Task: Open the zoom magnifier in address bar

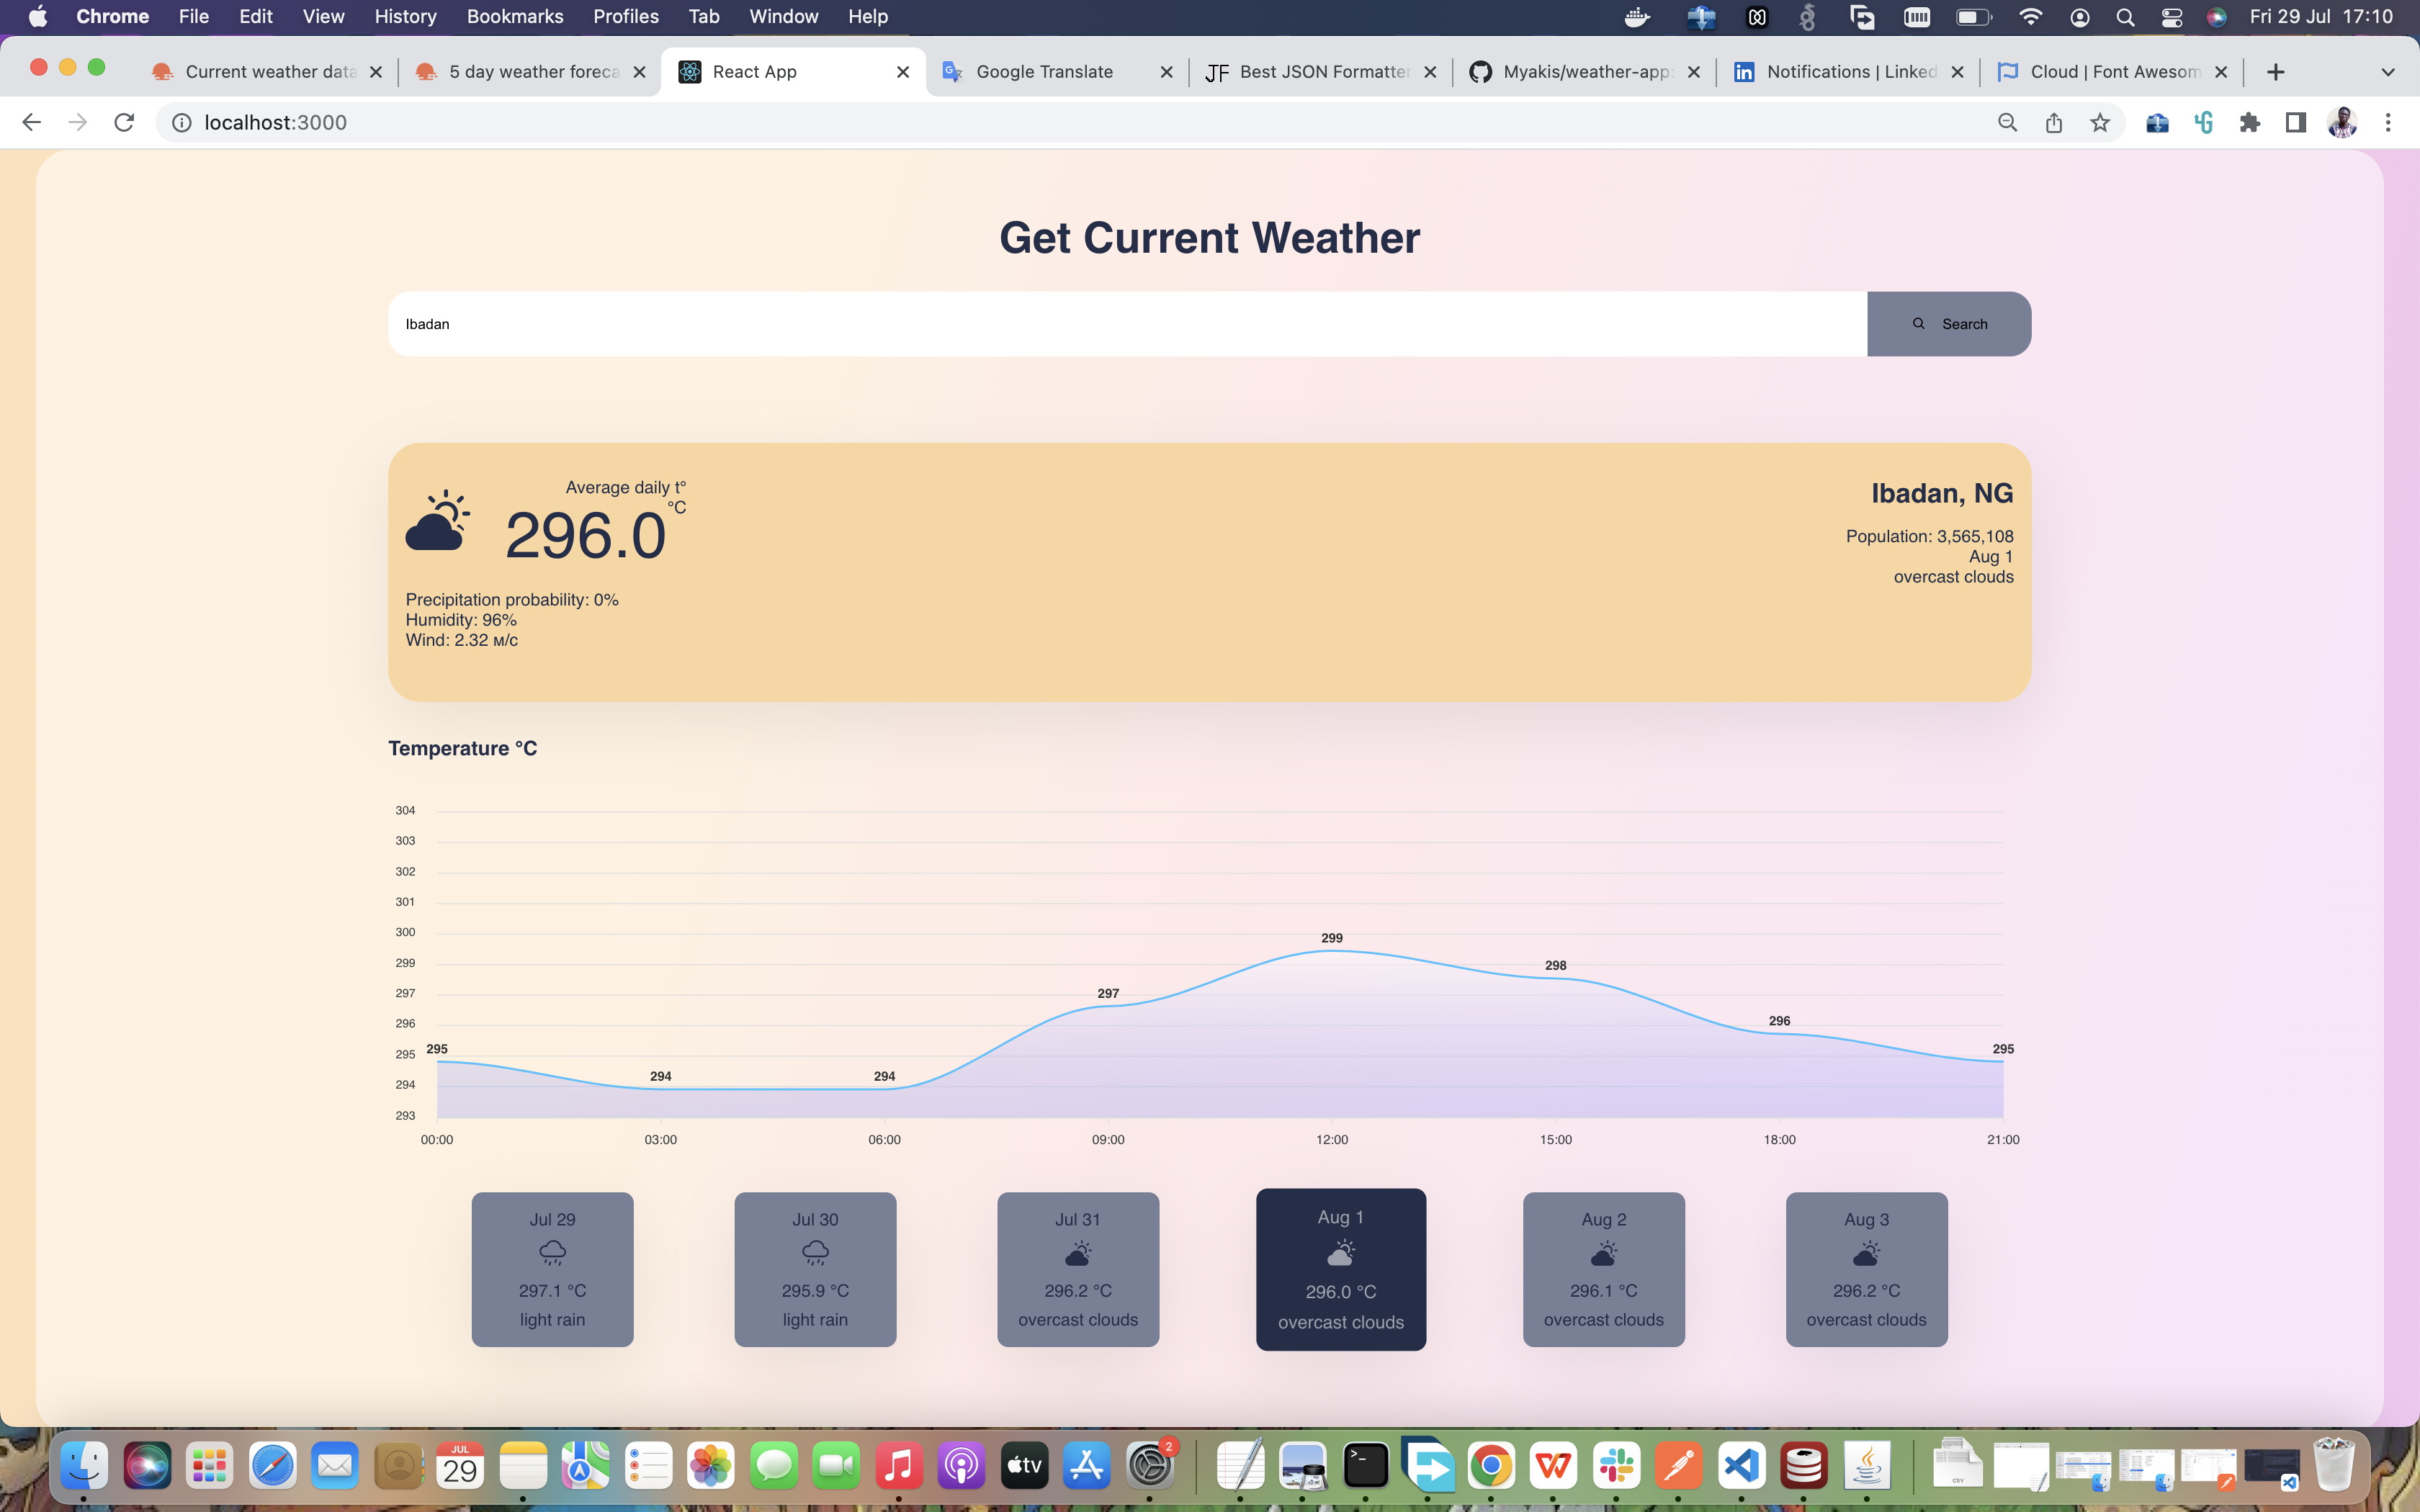Action: pyautogui.click(x=2007, y=122)
